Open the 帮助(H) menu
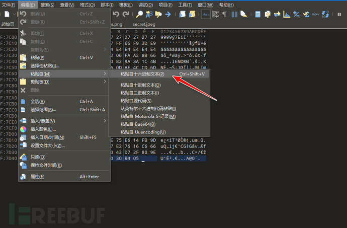Screen dimensions: 347x228 click(226, 5)
